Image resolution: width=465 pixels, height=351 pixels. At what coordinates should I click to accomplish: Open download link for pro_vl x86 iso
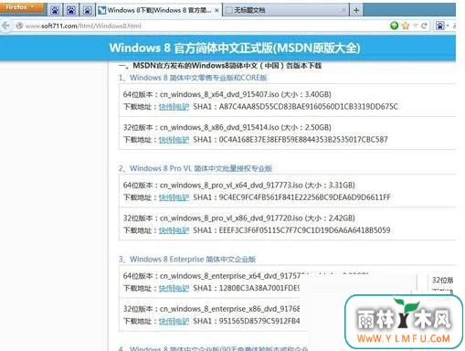pyautogui.click(x=174, y=230)
